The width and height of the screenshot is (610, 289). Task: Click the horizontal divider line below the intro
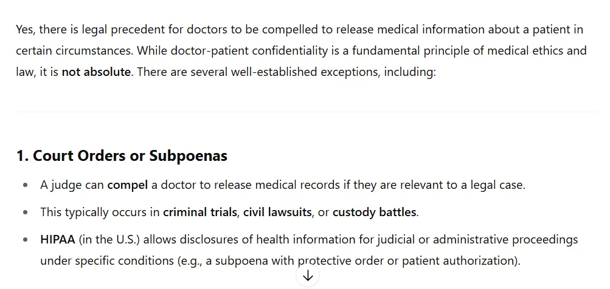point(307,112)
